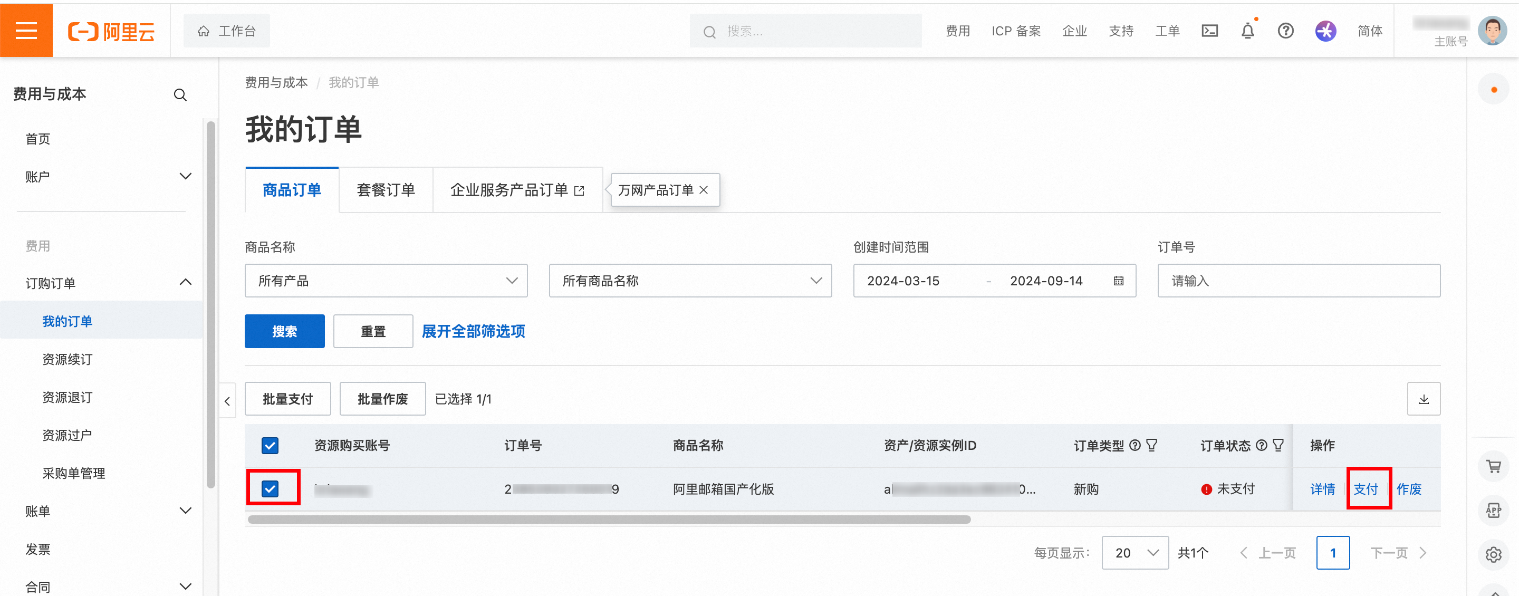
Task: Open settings gear in right sidebar
Action: click(1493, 554)
